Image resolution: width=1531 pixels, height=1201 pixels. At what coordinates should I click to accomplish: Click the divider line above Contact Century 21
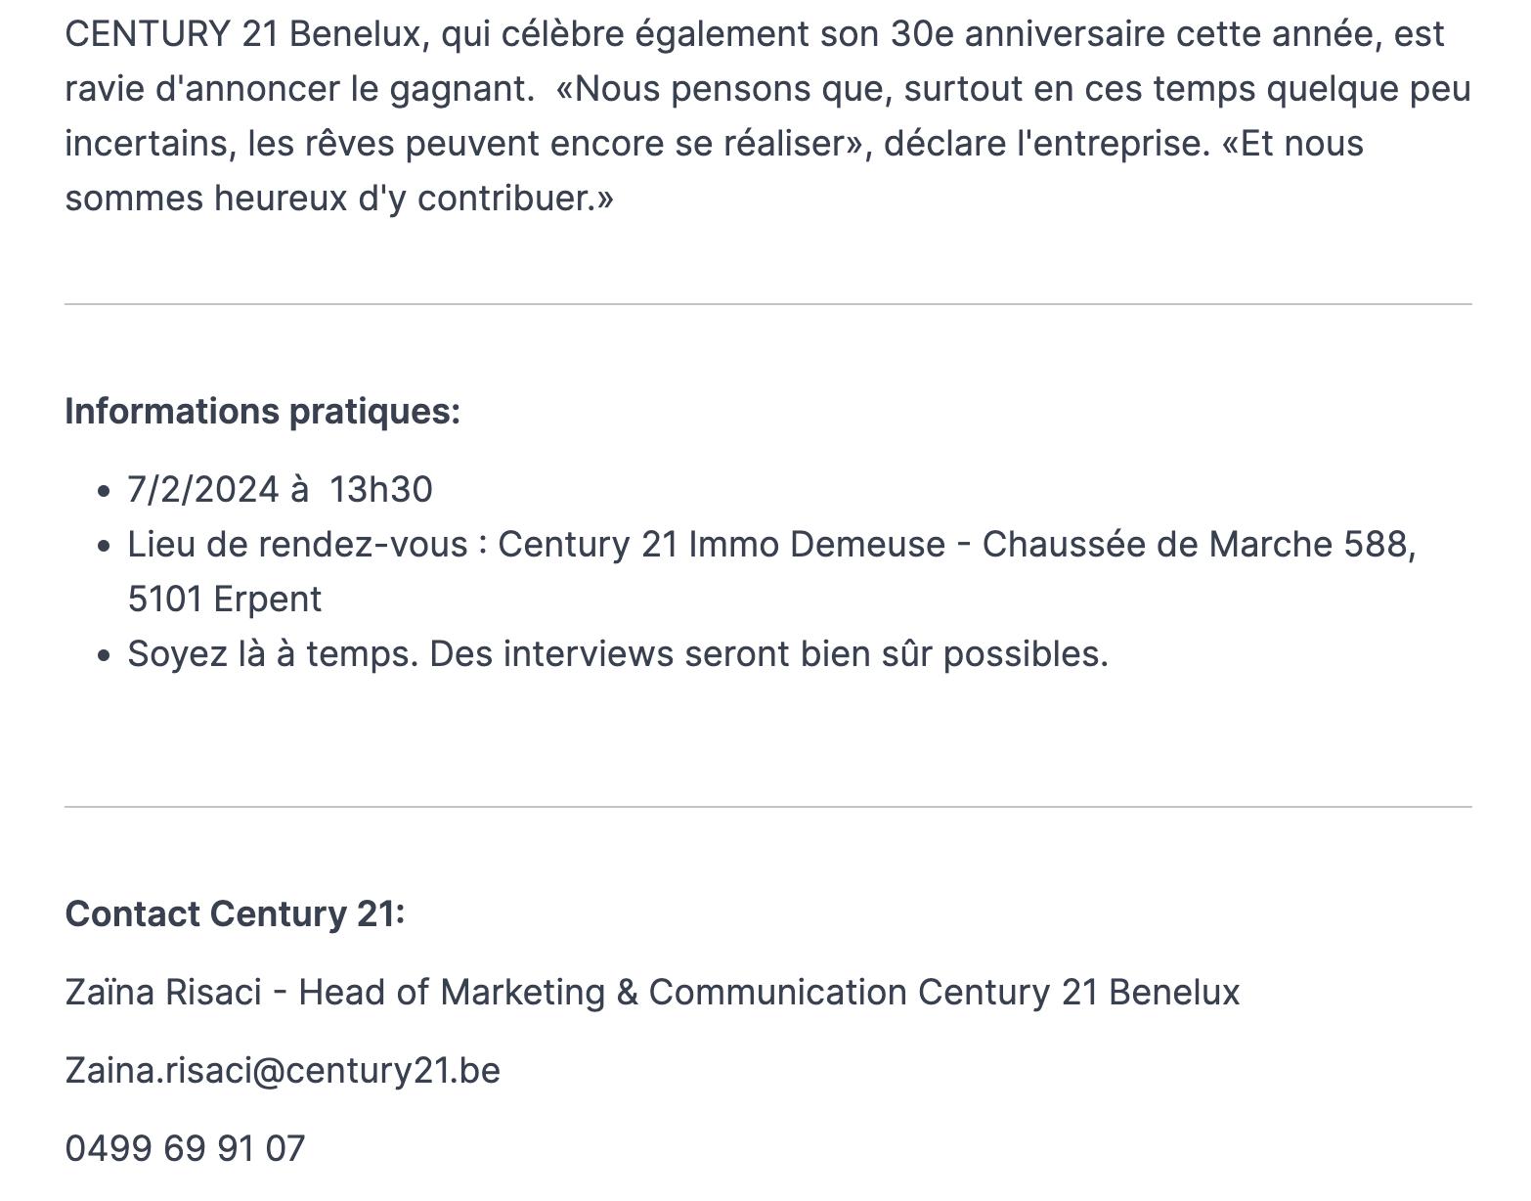[767, 807]
